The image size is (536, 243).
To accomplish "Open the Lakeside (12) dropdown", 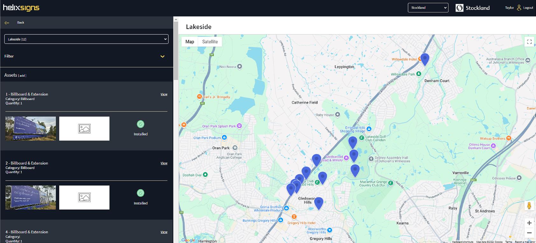I will click(x=86, y=39).
